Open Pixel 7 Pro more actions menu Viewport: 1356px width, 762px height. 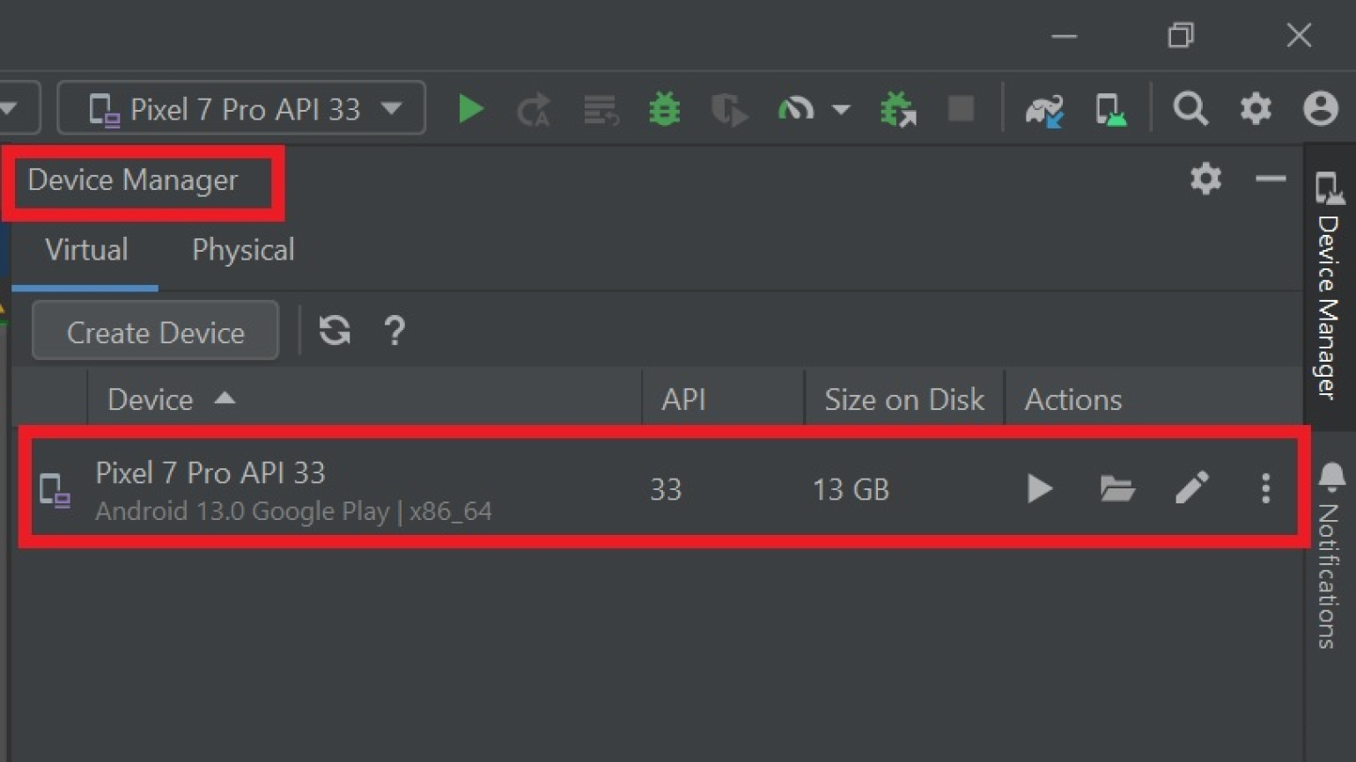tap(1265, 488)
